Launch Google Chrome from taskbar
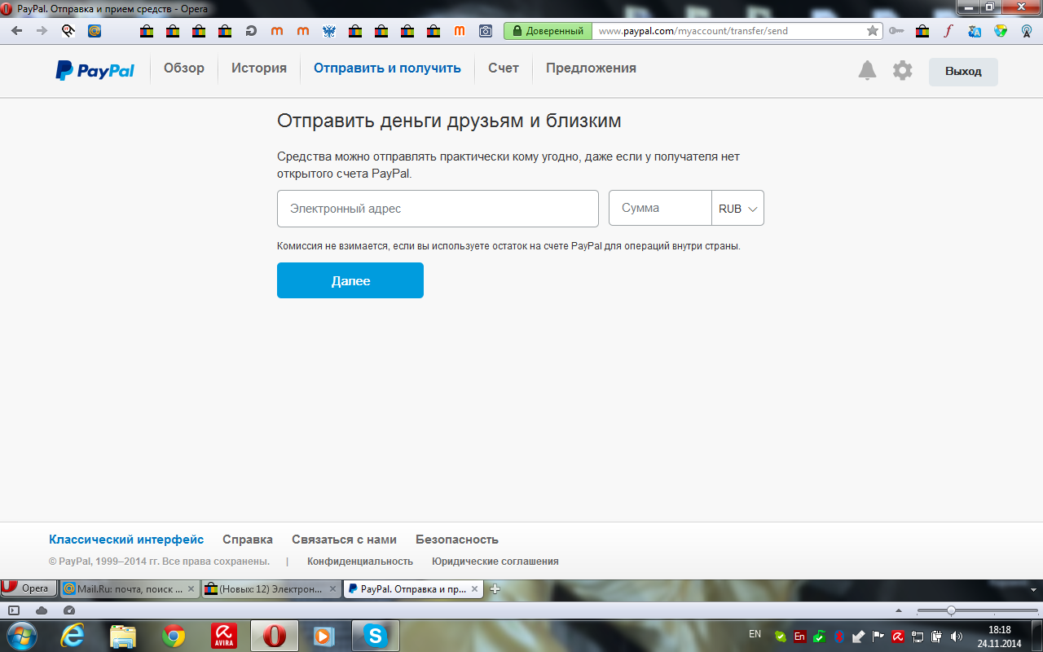This screenshot has height=652, width=1043. (173, 636)
